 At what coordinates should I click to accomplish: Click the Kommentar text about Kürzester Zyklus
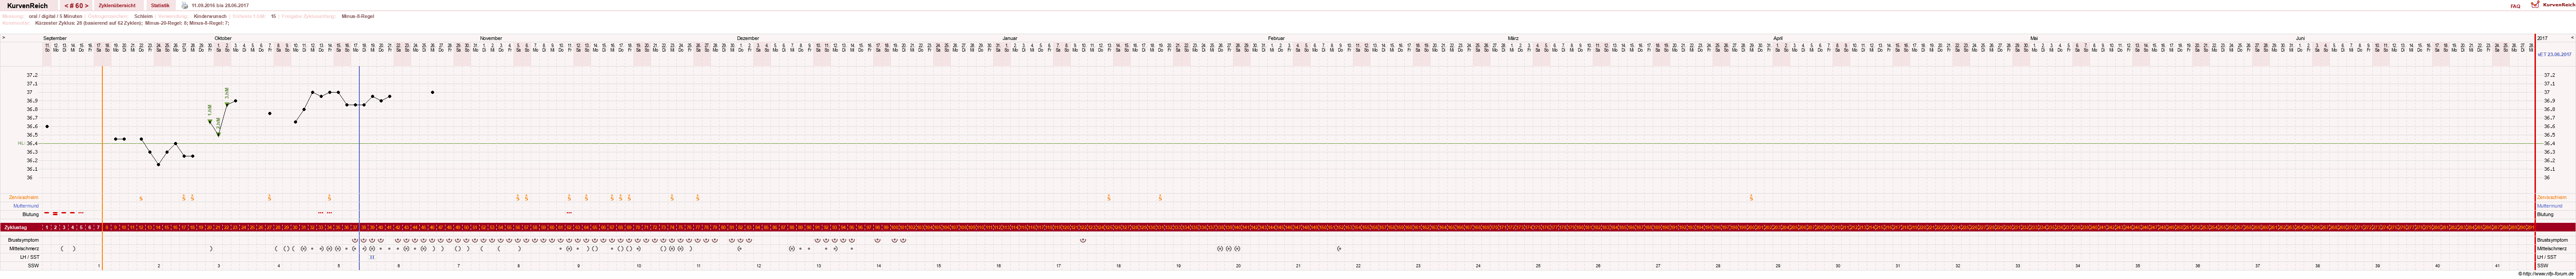(x=132, y=23)
